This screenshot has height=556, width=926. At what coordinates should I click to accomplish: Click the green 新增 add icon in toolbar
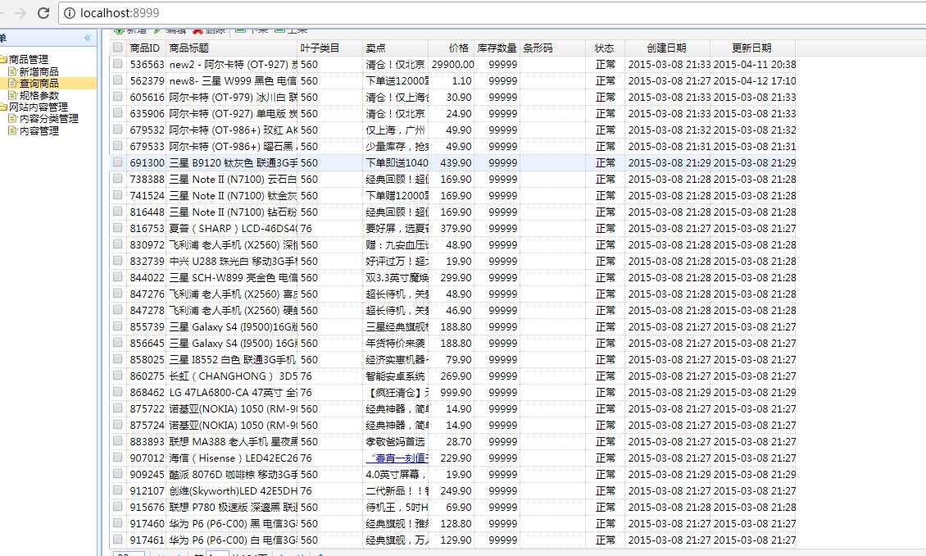119,30
